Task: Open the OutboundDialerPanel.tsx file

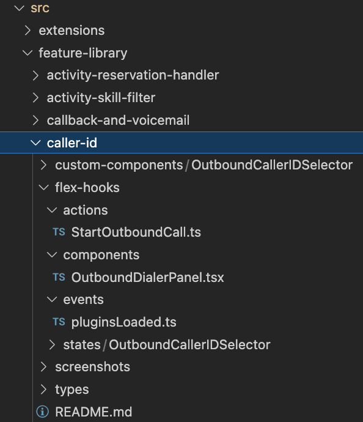Action: tap(148, 277)
